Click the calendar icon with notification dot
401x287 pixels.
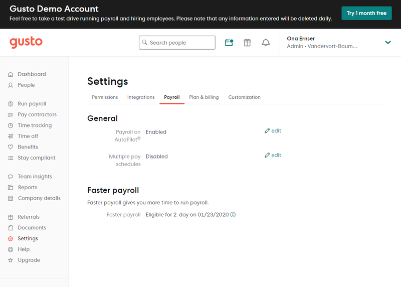(229, 43)
